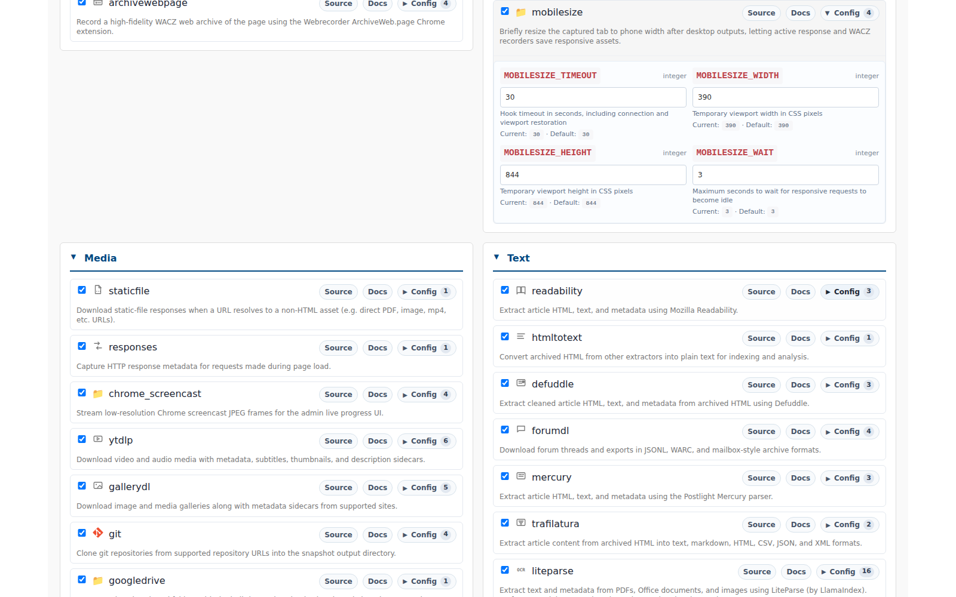Expand the git Config section
The image size is (956, 597).
pyautogui.click(x=425, y=535)
